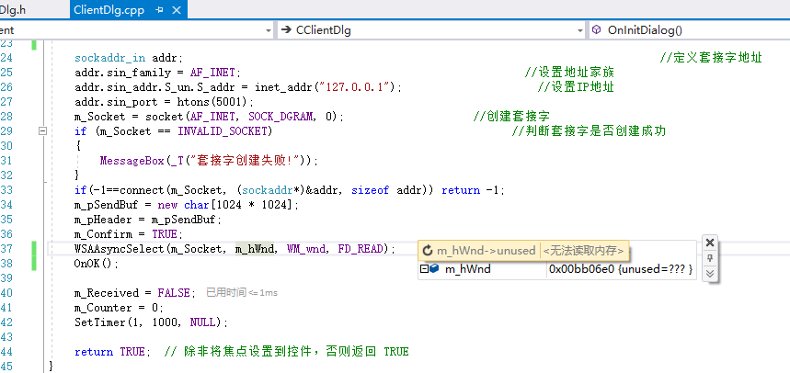Refresh the m_hWnd->unused value
790x373 pixels.
tap(428, 250)
